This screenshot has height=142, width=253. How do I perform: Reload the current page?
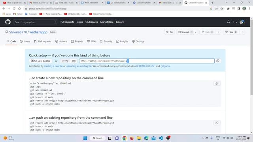click(14, 9)
